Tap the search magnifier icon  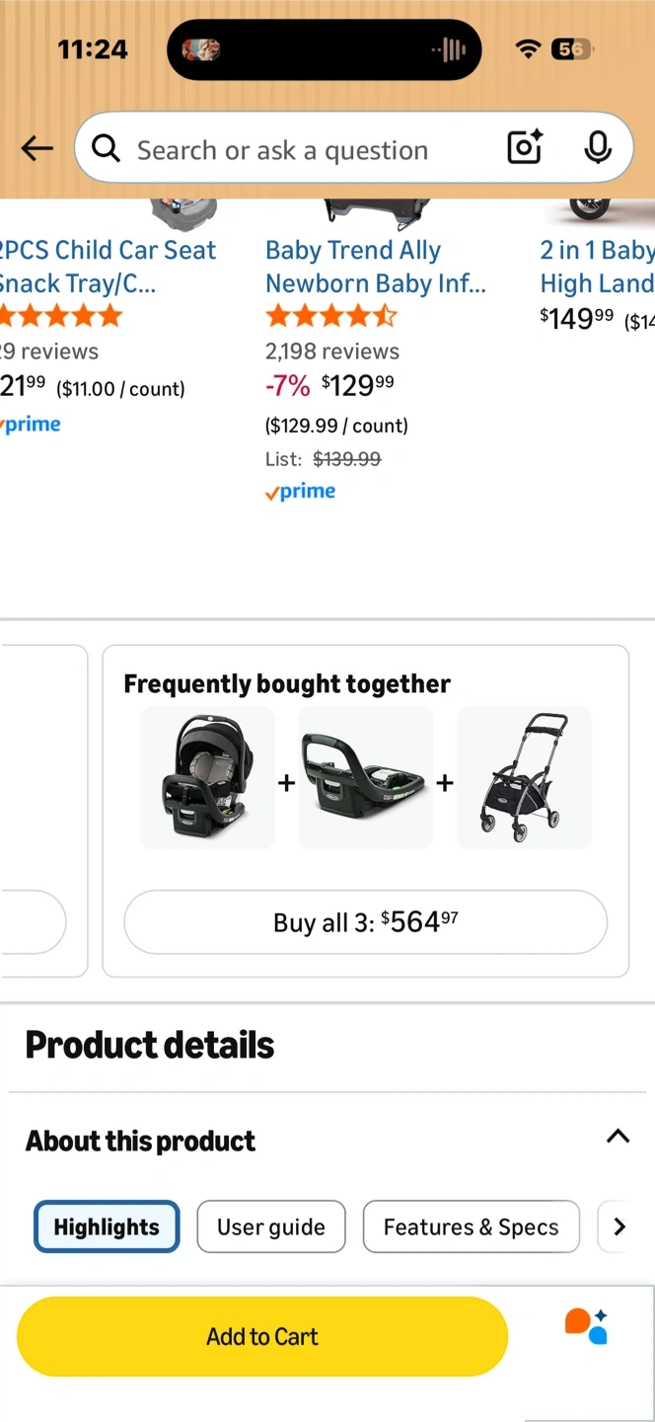106,148
